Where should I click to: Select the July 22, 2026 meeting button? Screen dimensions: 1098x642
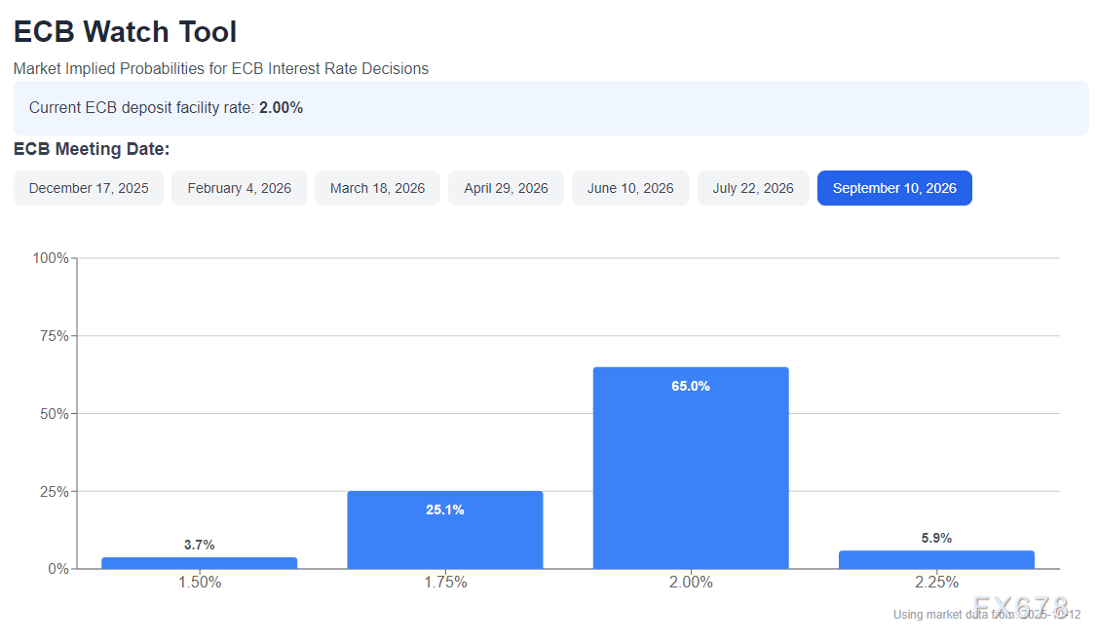(753, 188)
